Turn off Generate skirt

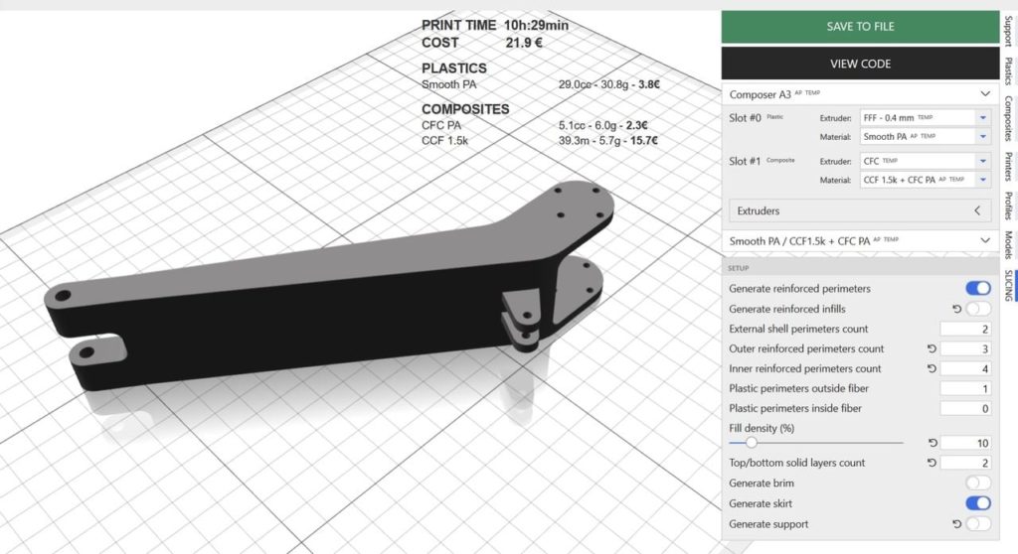click(977, 503)
